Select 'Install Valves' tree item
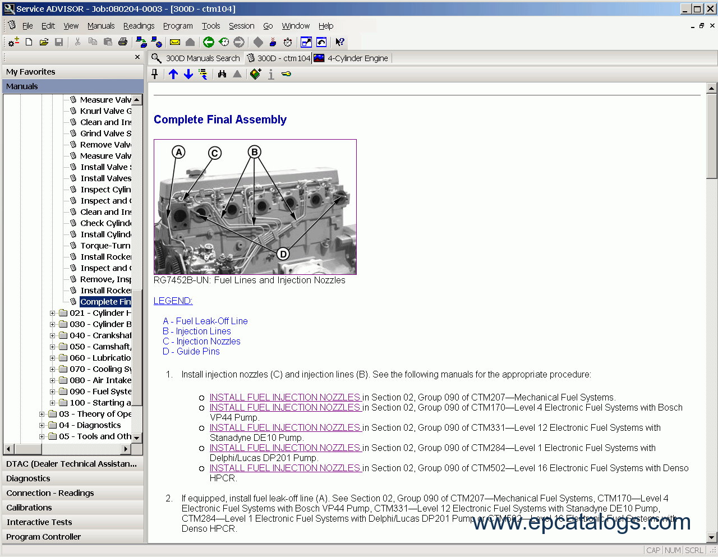 [105, 178]
